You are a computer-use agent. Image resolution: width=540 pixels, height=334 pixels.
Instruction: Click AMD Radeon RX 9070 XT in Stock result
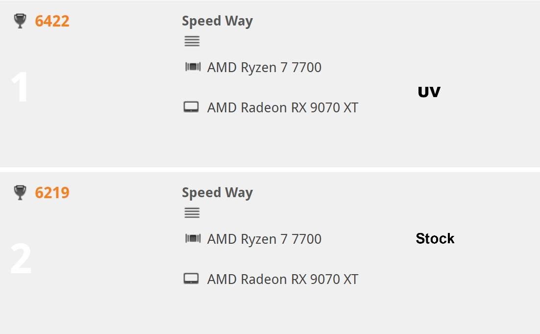point(282,279)
